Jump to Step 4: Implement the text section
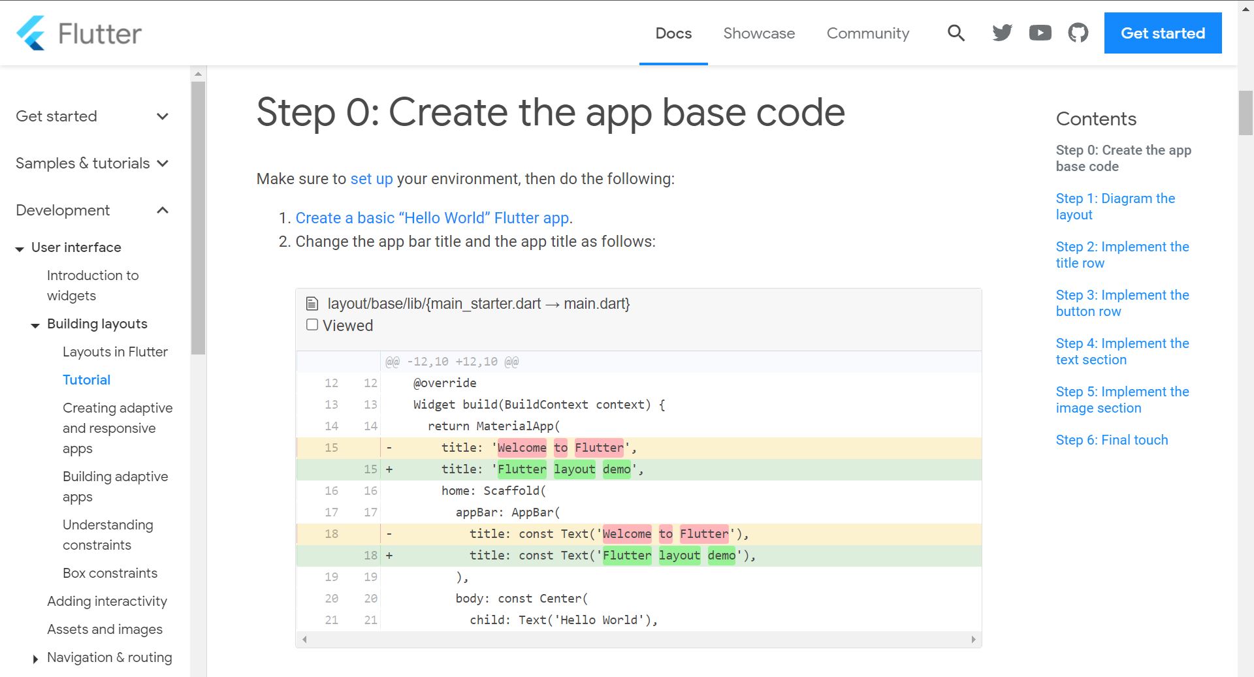This screenshot has height=677, width=1254. pyautogui.click(x=1122, y=351)
